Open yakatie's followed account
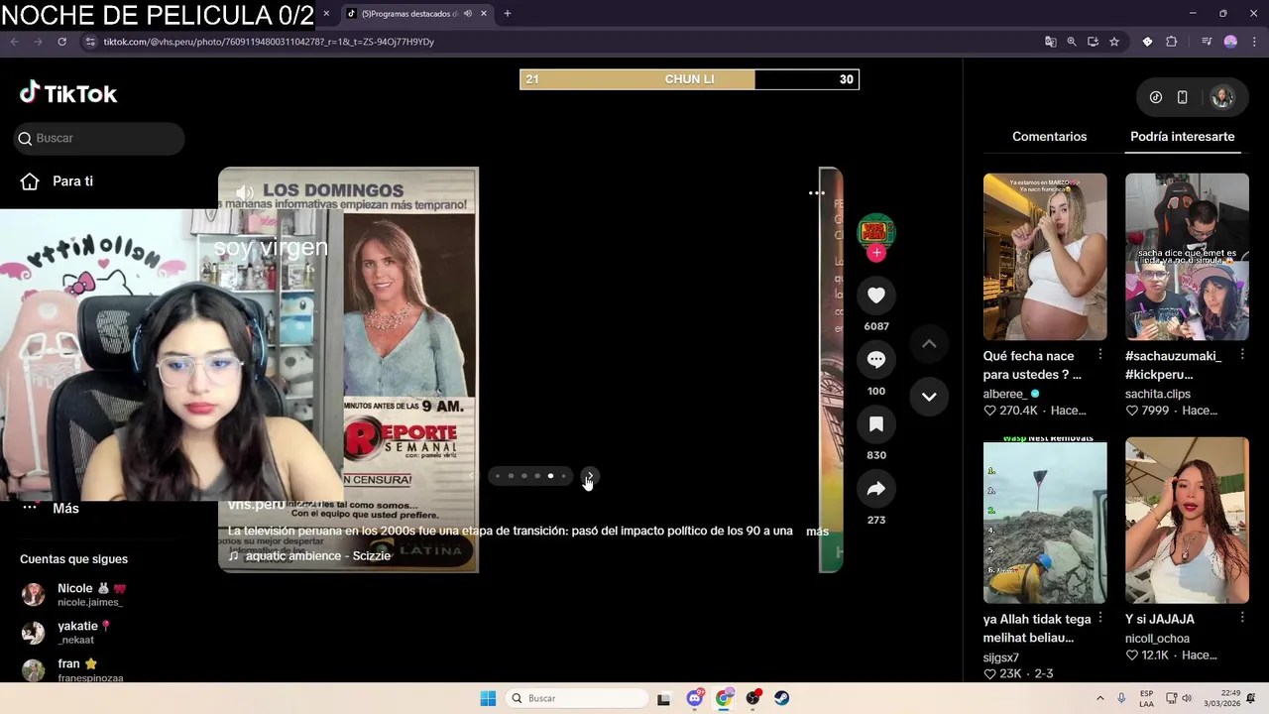This screenshot has width=1269, height=714. pos(67,633)
